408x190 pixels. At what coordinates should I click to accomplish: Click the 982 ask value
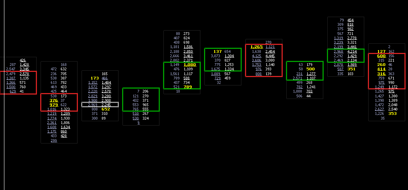[x=350, y=29]
